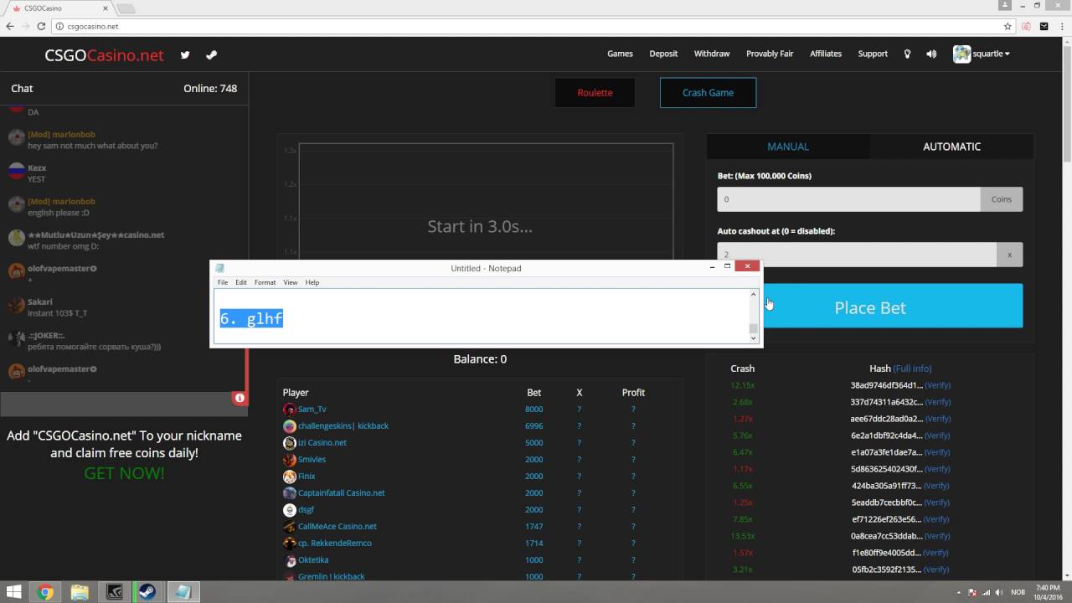Go to the Withdraw page
Viewport: 1072px width, 603px height.
(712, 54)
